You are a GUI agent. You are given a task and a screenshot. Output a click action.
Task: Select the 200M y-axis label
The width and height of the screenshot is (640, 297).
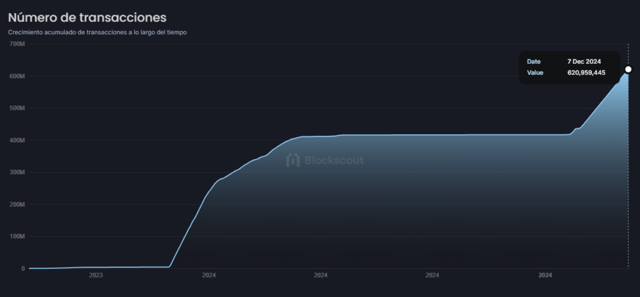(17, 205)
